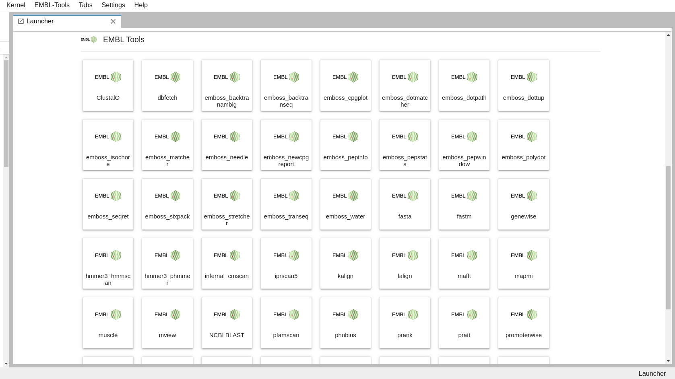Screen dimensions: 675x379
Task: Open emboss_pepstats tool card
Action: point(405,145)
